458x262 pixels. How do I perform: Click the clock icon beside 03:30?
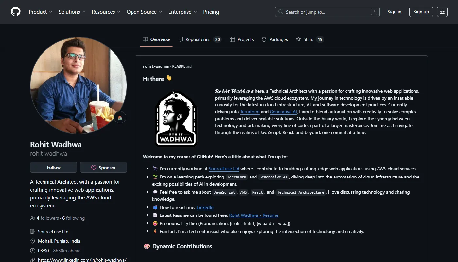pos(33,251)
